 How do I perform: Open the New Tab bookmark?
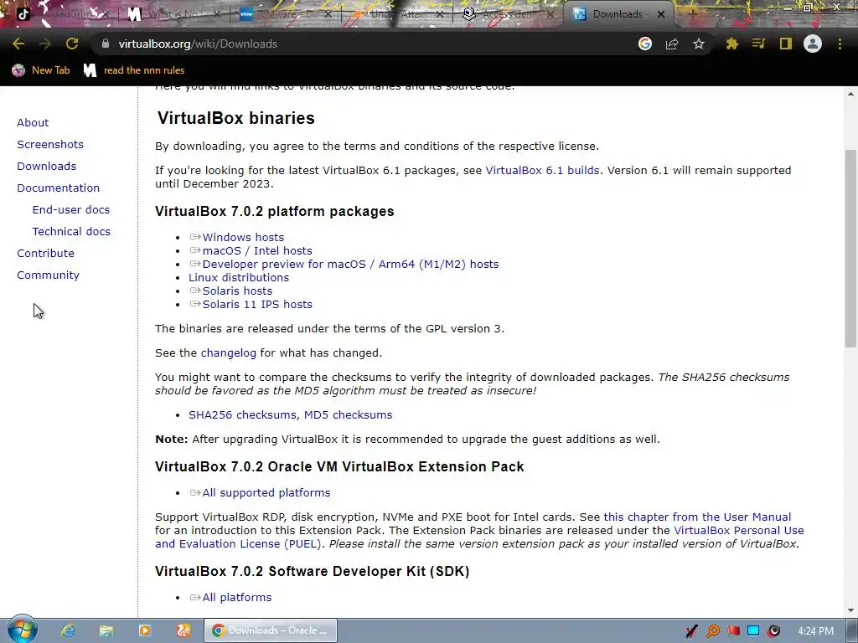pyautogui.click(x=42, y=70)
